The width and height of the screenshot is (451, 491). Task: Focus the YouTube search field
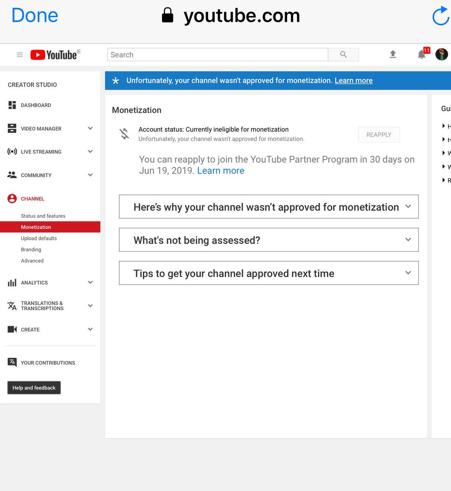pyautogui.click(x=218, y=54)
